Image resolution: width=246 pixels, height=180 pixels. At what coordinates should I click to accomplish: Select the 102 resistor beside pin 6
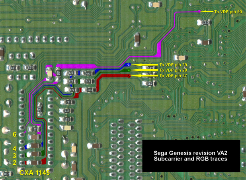click(x=34, y=129)
